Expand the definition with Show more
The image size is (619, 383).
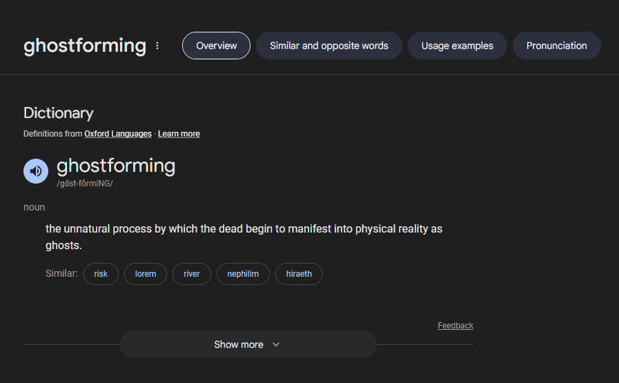pyautogui.click(x=248, y=344)
